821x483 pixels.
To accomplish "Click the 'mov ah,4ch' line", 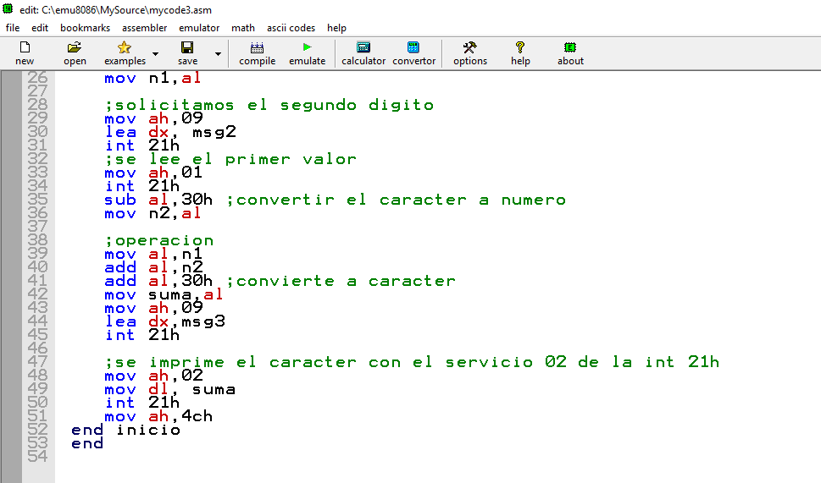I will point(158,417).
